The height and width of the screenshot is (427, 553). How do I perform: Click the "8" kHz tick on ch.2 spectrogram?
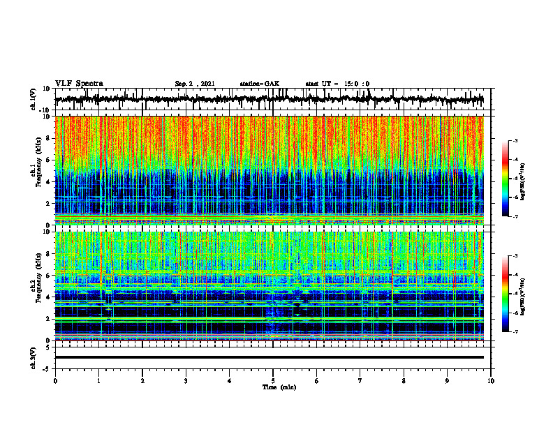click(48, 254)
